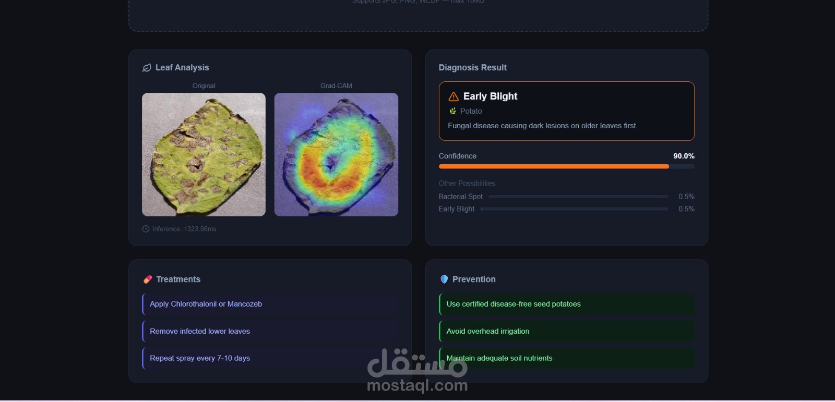Click the Prevention heading text
This screenshot has width=835, height=402.
(474, 279)
